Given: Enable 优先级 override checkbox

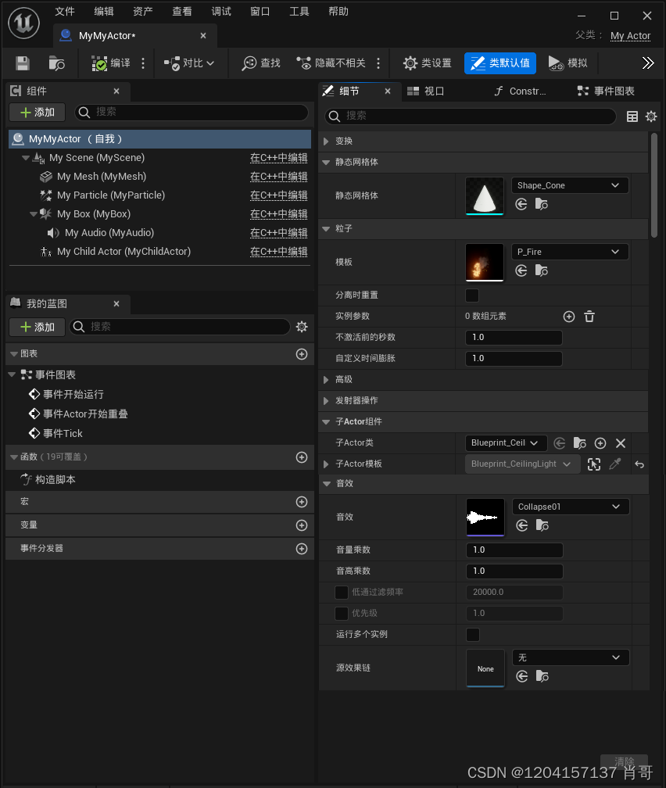Looking at the screenshot, I should pyautogui.click(x=342, y=614).
